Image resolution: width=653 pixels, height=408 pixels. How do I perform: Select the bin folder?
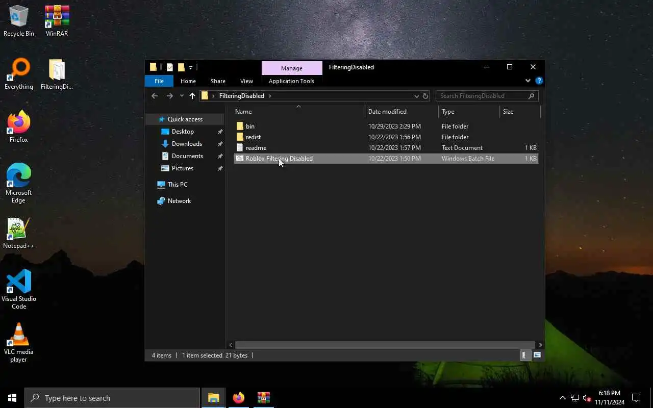click(386, 126)
